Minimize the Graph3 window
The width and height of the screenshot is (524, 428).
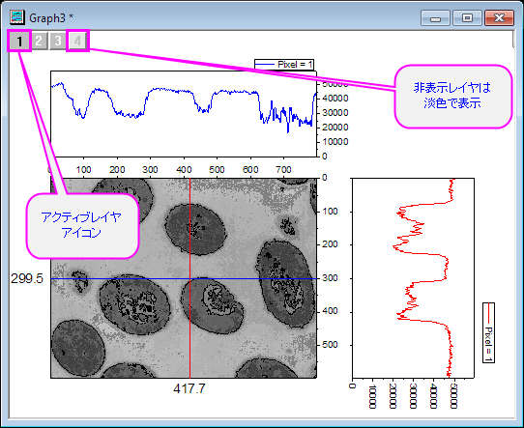click(435, 18)
